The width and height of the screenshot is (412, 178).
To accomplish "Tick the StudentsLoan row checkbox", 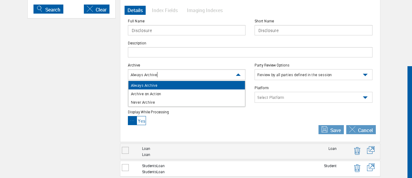I will click(x=125, y=167).
